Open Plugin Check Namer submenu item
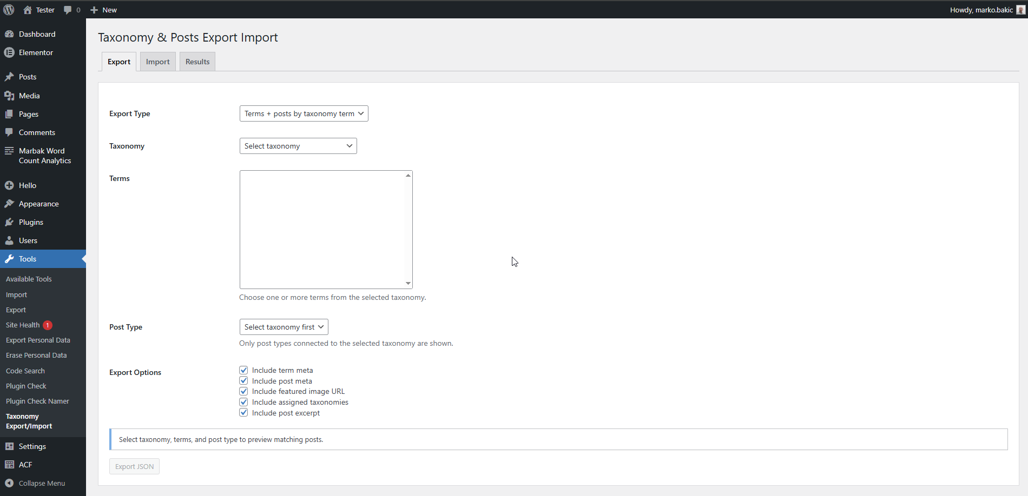This screenshot has height=496, width=1028. (37, 401)
